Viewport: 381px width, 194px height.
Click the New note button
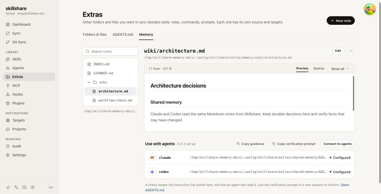(341, 21)
